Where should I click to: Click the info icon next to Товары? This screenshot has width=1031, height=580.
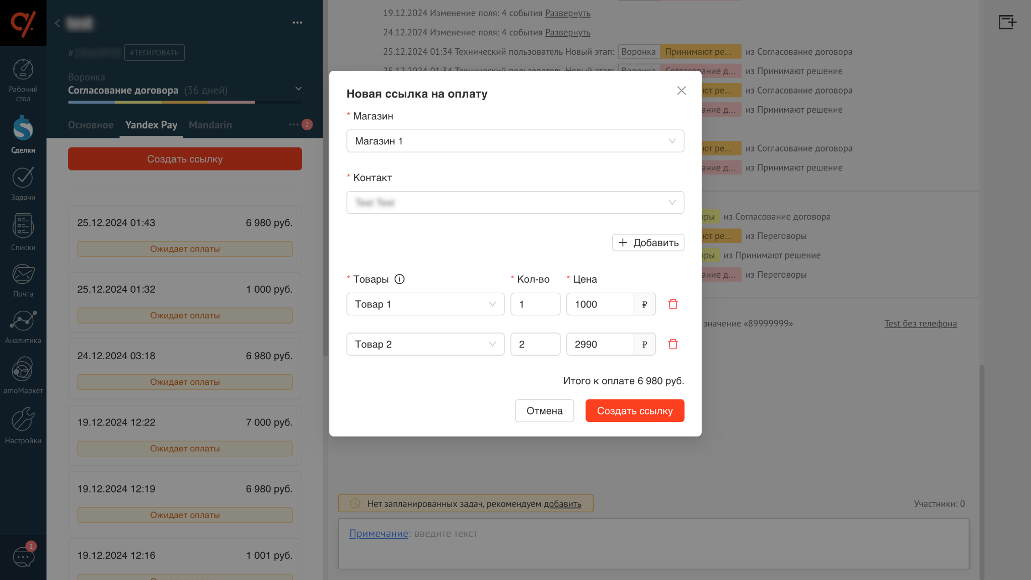[399, 279]
